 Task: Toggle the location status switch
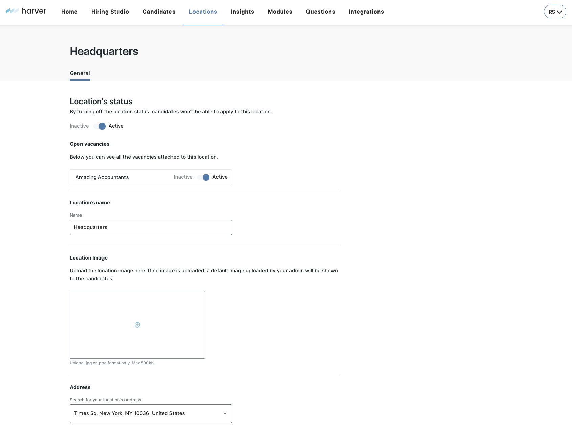(x=99, y=126)
